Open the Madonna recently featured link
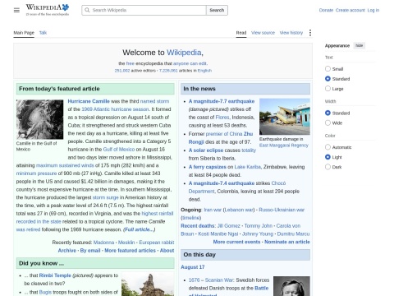Screen dimensions: 394x296 click(x=103, y=243)
